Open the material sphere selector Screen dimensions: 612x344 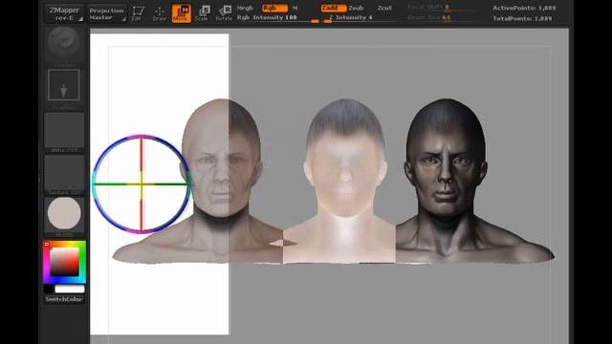click(64, 216)
